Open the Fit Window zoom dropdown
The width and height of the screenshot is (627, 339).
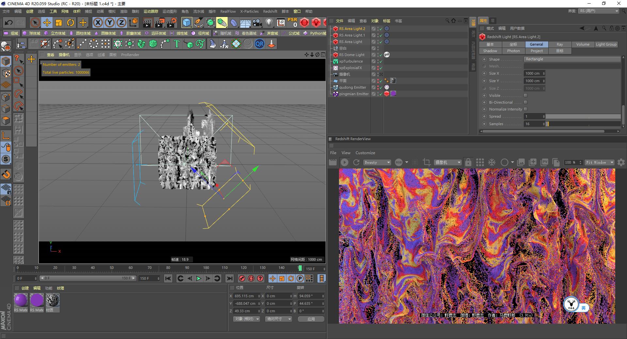[x=599, y=162]
